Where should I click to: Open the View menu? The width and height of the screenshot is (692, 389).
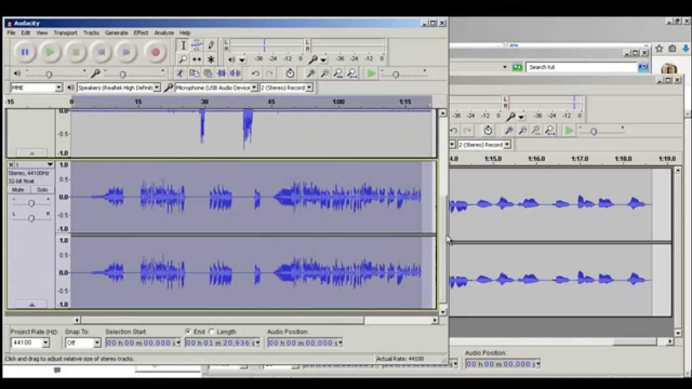42,33
